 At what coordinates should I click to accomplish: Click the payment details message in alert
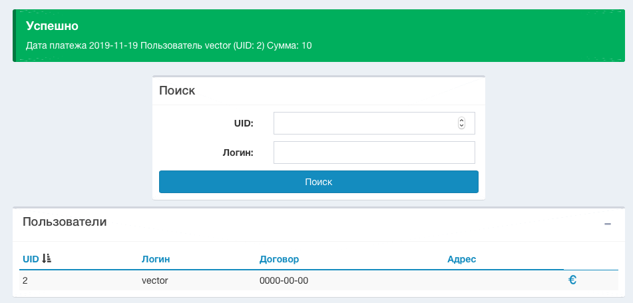tap(168, 46)
